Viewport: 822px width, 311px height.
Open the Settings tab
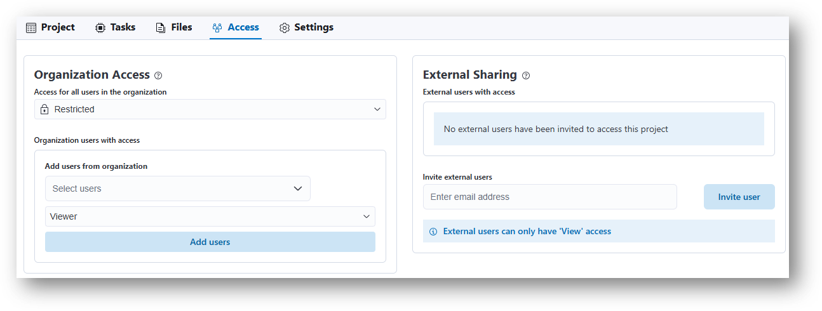(x=307, y=27)
